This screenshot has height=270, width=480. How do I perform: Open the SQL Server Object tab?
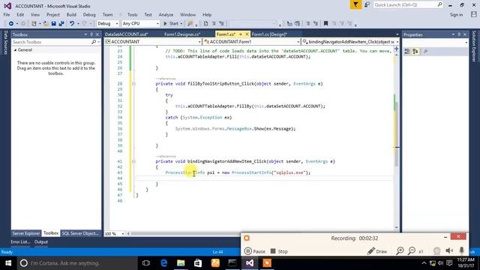pos(80,233)
